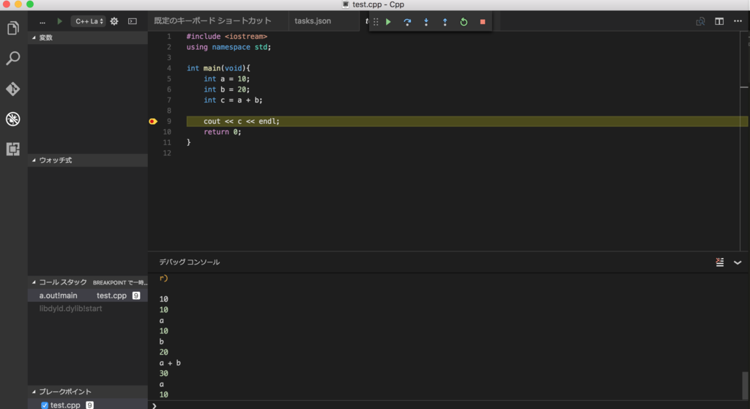Click the 'int main(void){' line
Image resolution: width=750 pixels, height=409 pixels.
(x=218, y=68)
